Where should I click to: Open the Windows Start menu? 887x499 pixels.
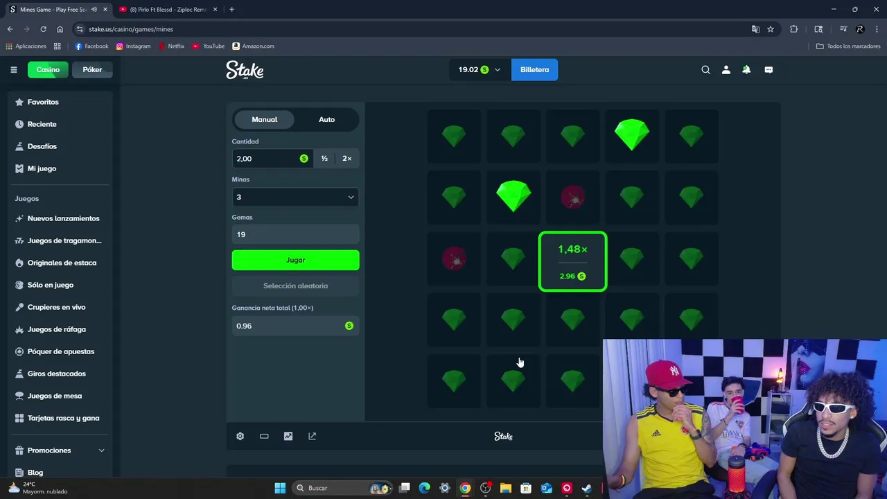click(x=280, y=488)
